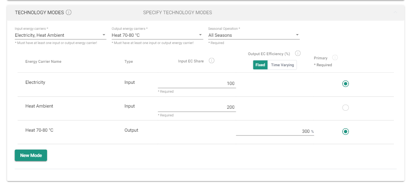This screenshot has width=411, height=183.
Task: Select Fixed efficiency mode
Action: [x=260, y=65]
